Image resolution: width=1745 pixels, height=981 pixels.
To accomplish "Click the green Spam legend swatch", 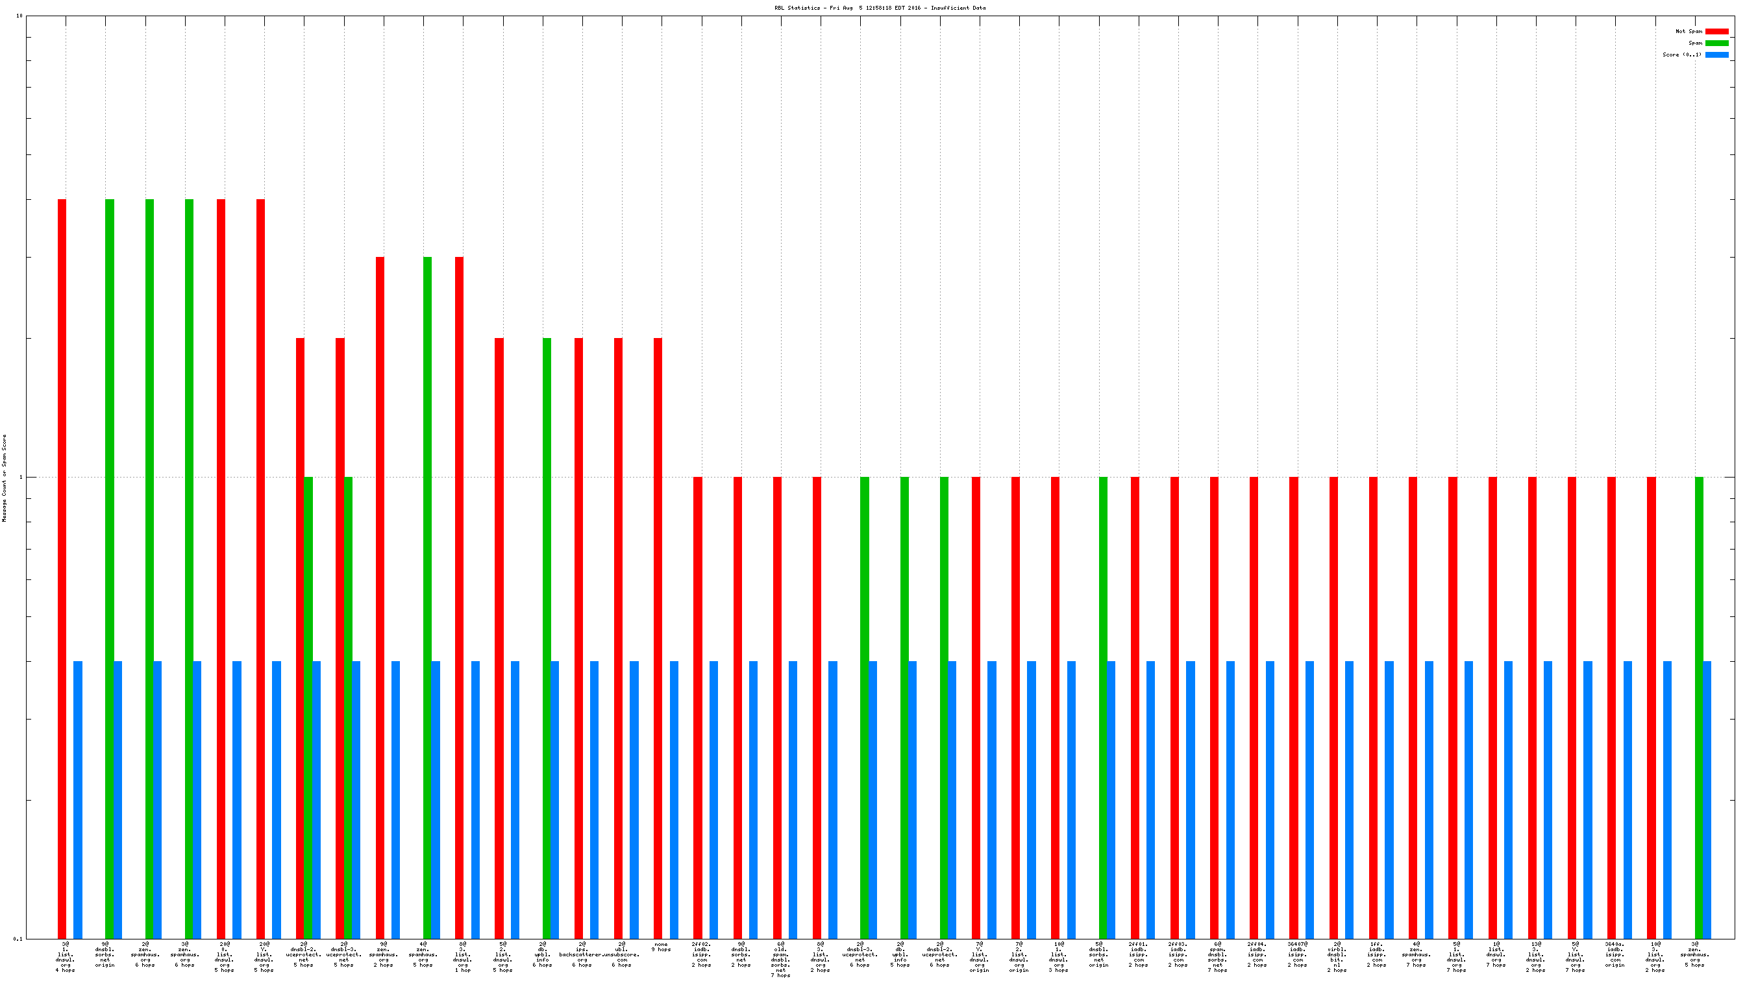I will click(1716, 43).
